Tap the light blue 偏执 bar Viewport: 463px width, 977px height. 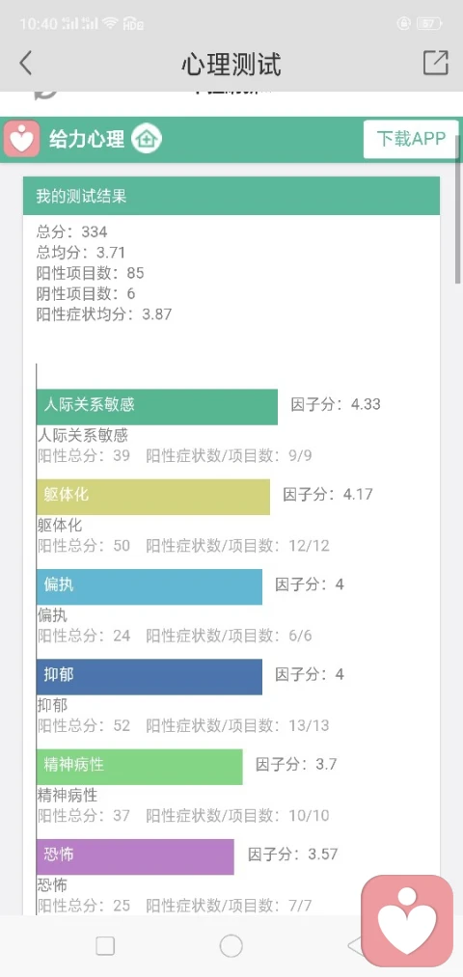150,586
